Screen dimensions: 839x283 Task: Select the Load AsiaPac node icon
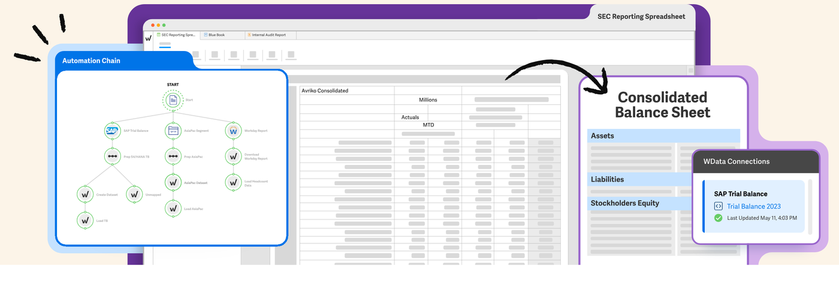[173, 208]
